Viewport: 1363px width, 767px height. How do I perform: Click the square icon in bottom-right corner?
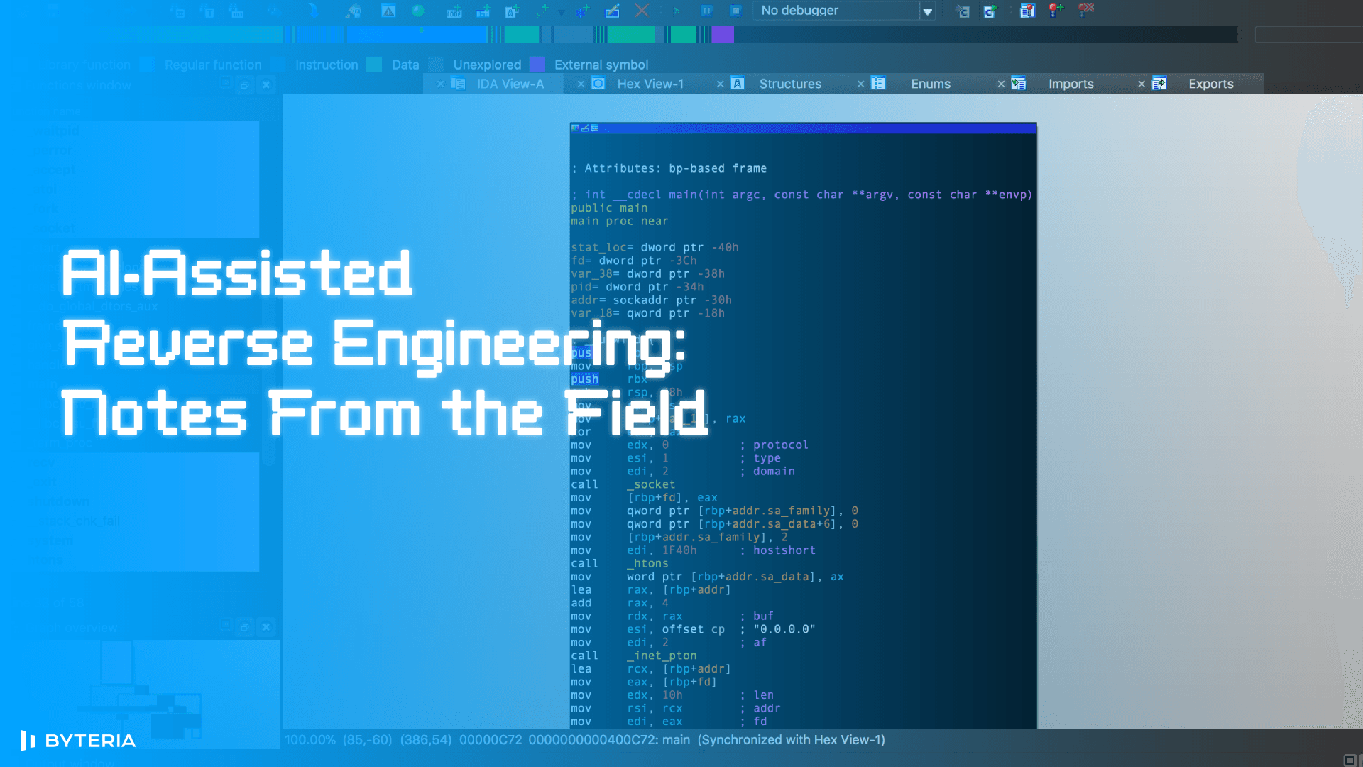1350,760
